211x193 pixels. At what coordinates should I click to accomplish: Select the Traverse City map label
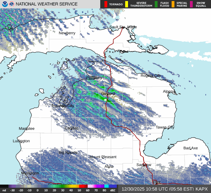(63, 106)
